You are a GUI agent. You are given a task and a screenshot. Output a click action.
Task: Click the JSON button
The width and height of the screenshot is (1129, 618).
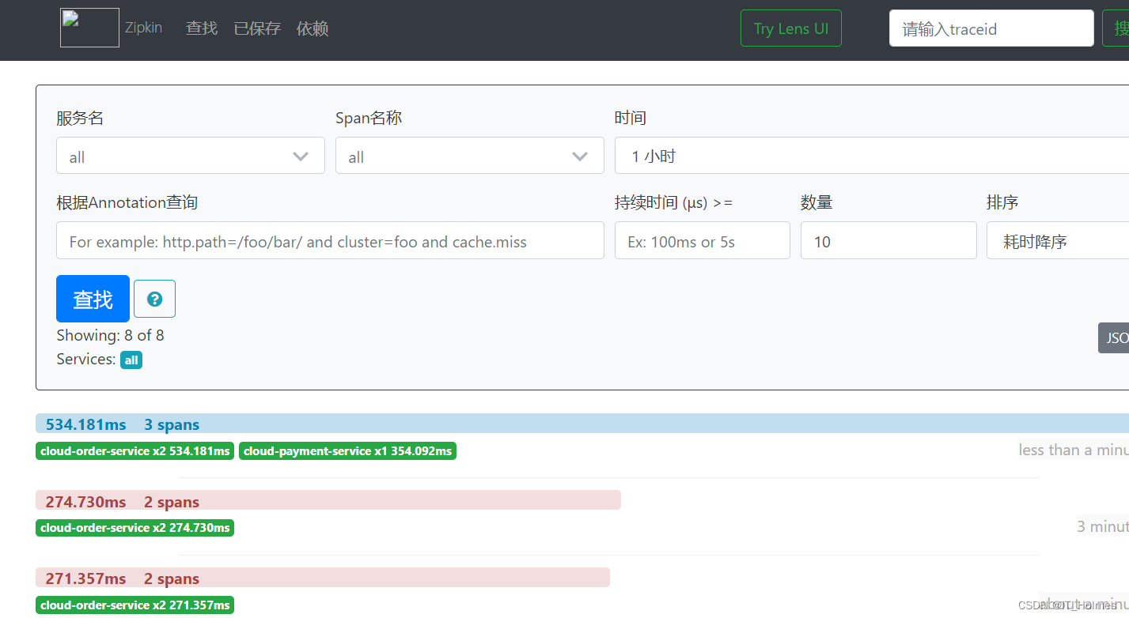pyautogui.click(x=1114, y=337)
